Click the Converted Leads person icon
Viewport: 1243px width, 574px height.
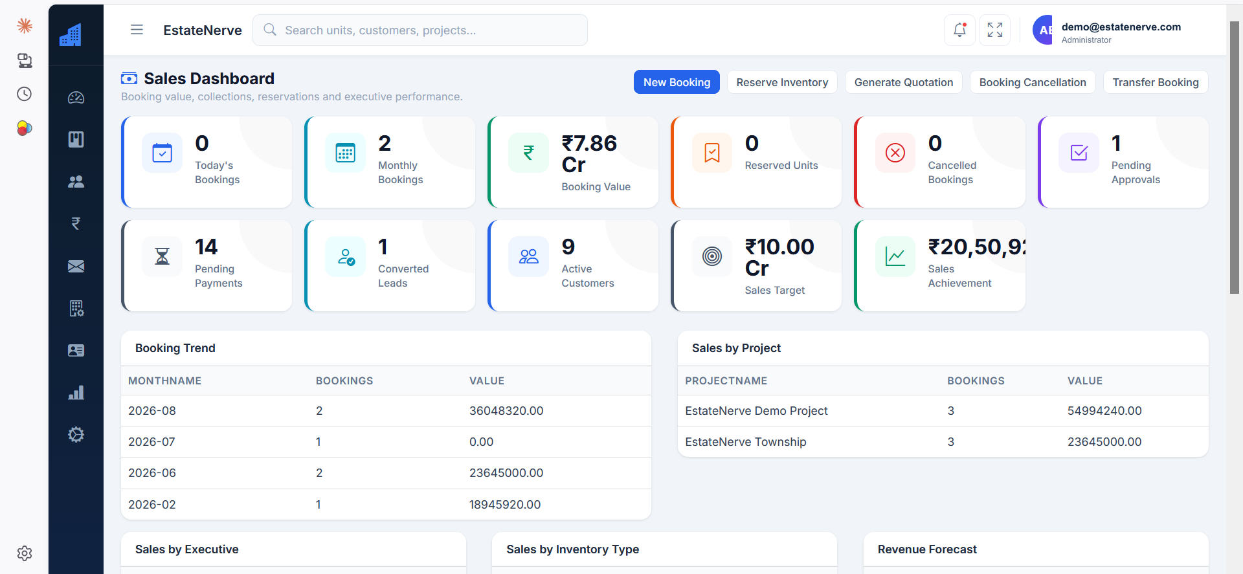(x=345, y=256)
